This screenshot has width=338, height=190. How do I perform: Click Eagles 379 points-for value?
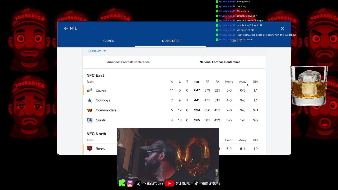[207, 90]
